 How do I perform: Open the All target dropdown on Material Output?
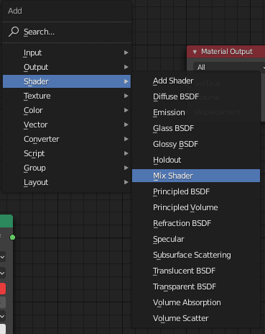pos(229,67)
